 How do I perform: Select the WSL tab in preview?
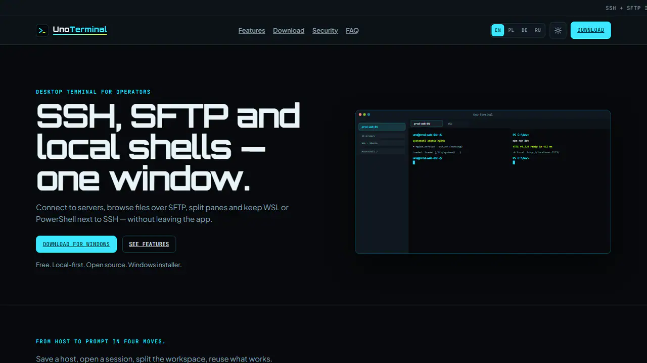(x=450, y=124)
